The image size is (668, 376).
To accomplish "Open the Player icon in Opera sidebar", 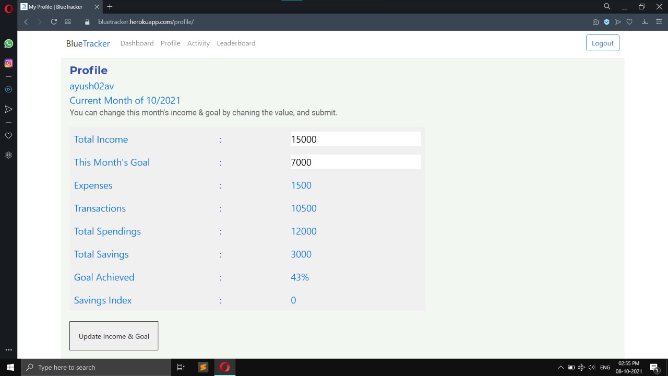I will point(8,89).
